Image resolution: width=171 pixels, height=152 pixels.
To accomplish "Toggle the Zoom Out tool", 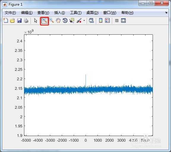I will (51, 20).
